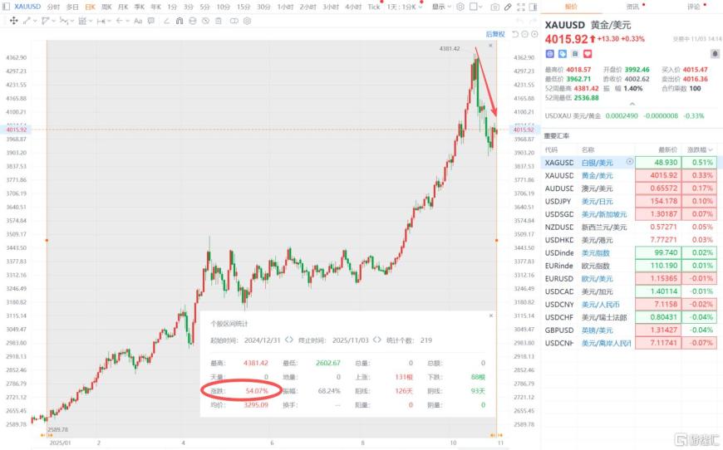Open the 显示 display dropdown
Image resolution: width=723 pixels, height=450 pixels.
(x=441, y=7)
